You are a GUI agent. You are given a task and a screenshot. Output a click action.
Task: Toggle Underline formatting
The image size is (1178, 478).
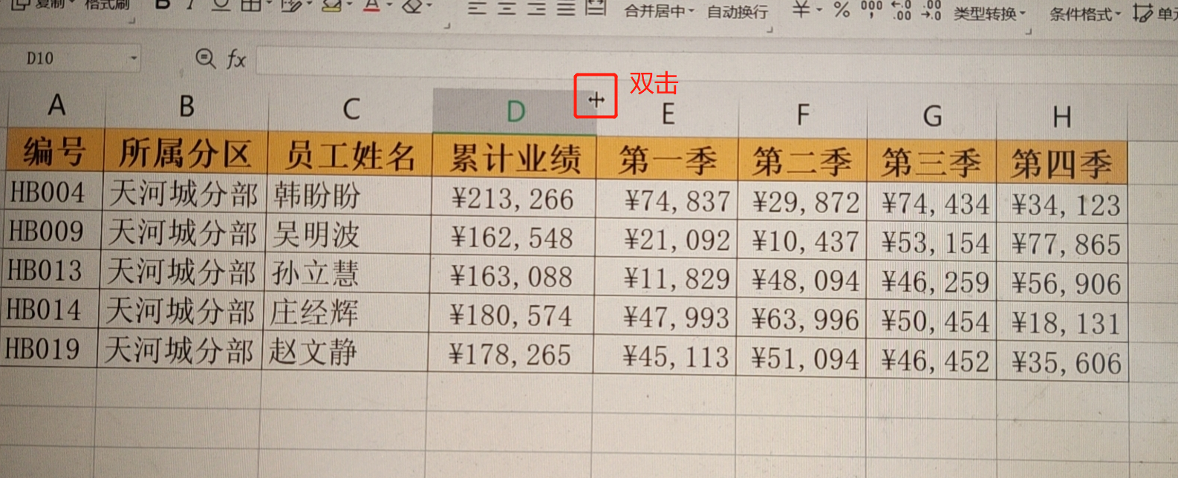pos(221,6)
